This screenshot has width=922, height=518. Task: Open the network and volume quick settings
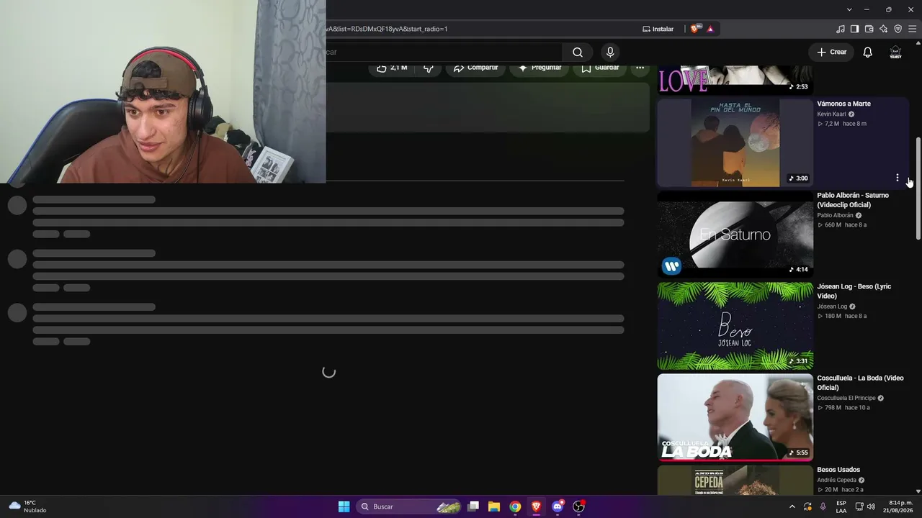click(x=865, y=506)
